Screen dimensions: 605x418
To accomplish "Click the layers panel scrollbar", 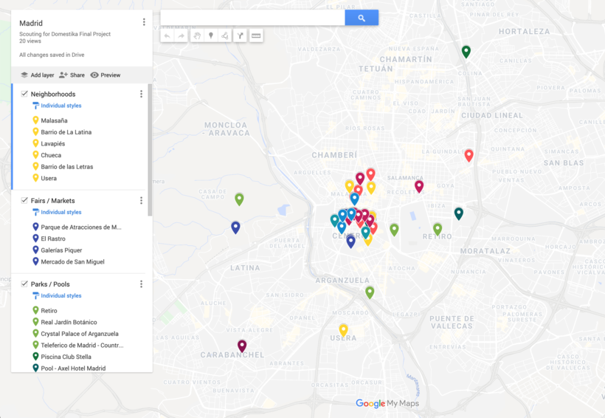I will pyautogui.click(x=150, y=150).
